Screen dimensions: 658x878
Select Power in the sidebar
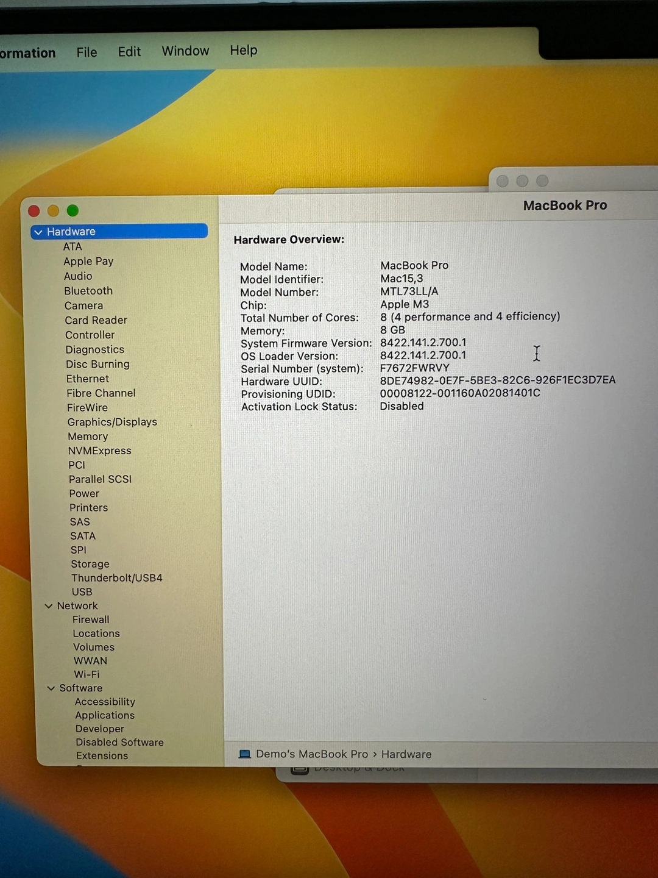click(x=84, y=493)
